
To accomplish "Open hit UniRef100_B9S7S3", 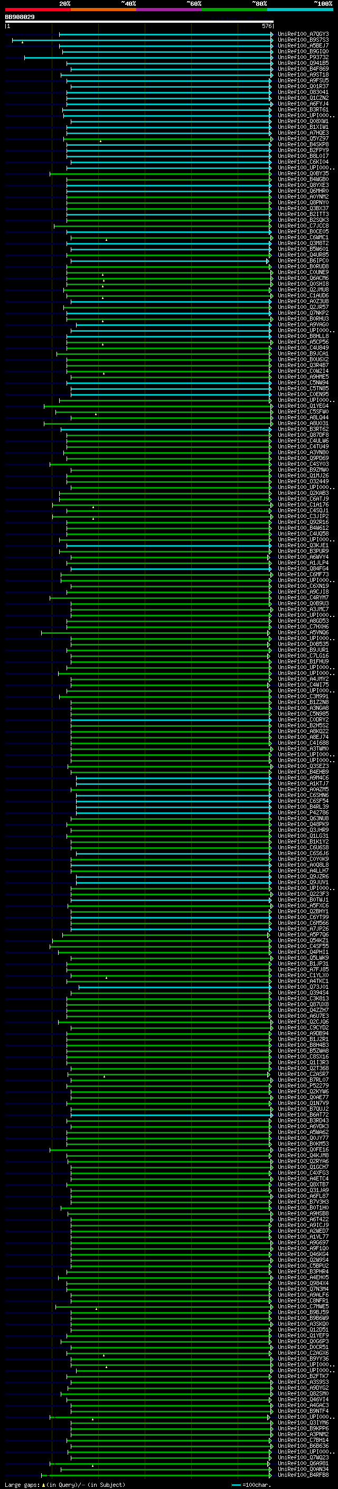I will (303, 40).
